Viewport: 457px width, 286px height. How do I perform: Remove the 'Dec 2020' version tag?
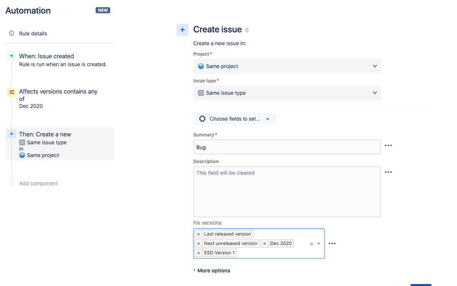pos(264,243)
